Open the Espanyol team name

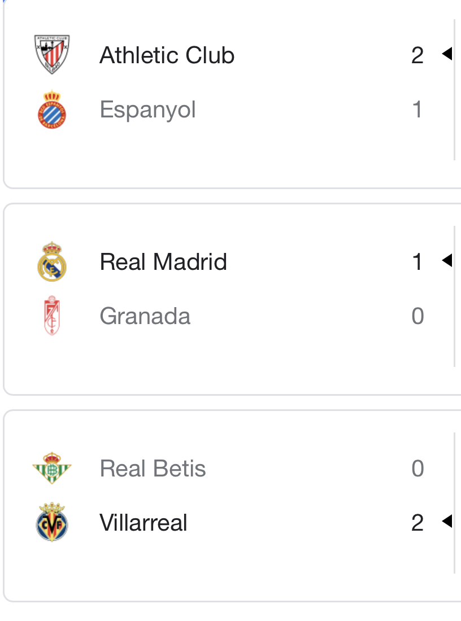[147, 110]
